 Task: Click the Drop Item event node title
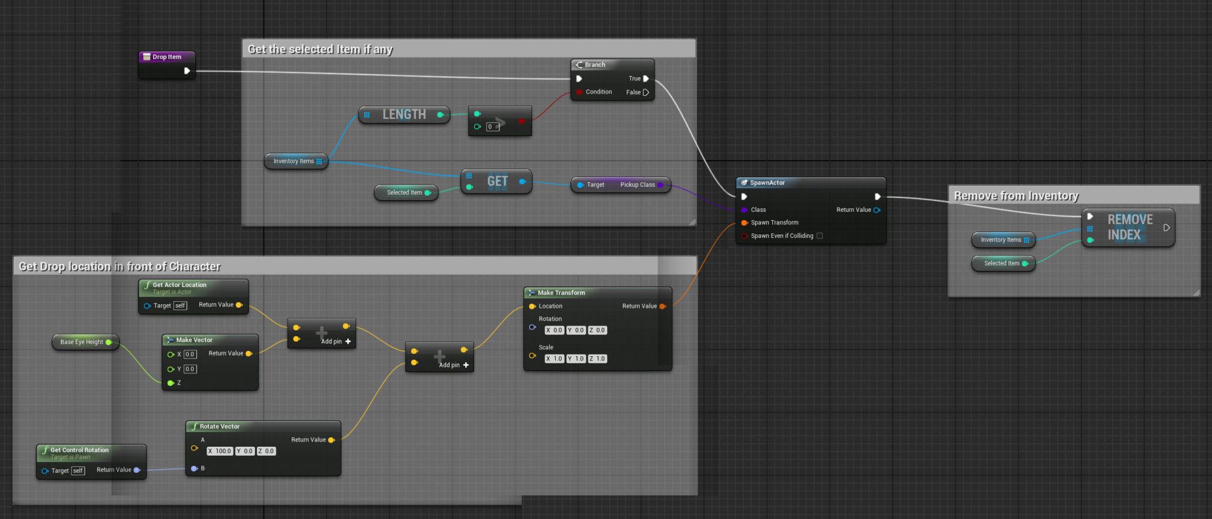point(166,57)
